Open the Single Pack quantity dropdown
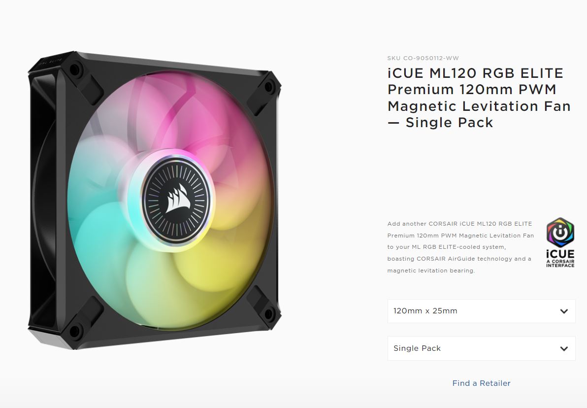Screen dimensions: 587x408 tap(481, 348)
